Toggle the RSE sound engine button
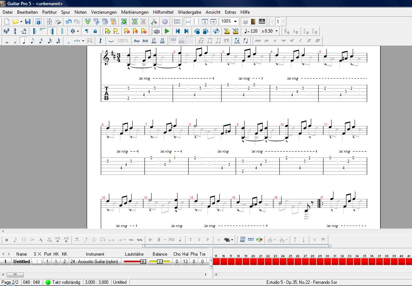 click(157, 31)
